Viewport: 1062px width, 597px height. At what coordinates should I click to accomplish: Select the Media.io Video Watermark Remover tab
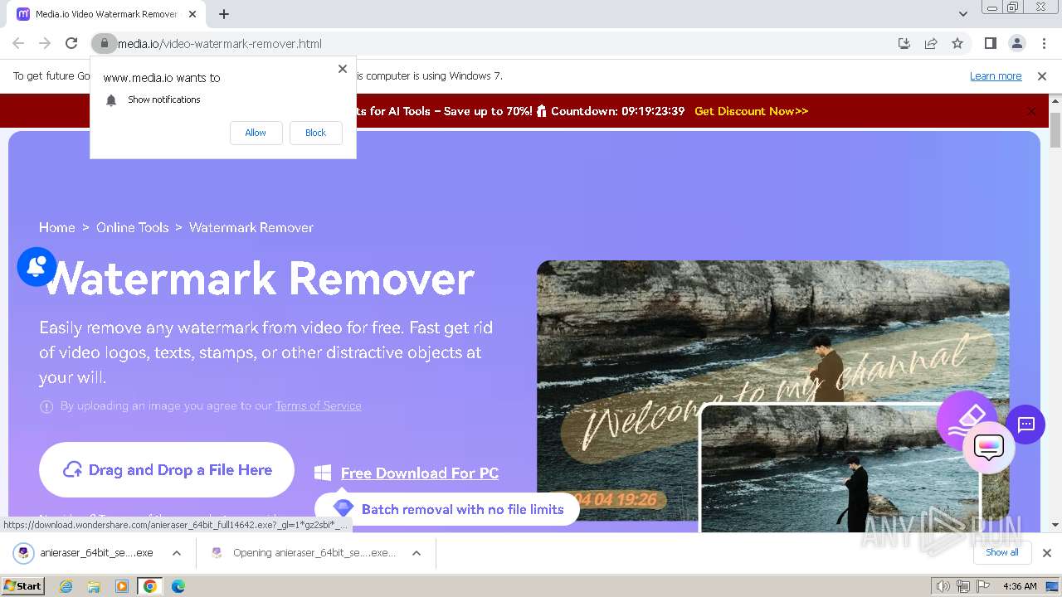(106, 14)
